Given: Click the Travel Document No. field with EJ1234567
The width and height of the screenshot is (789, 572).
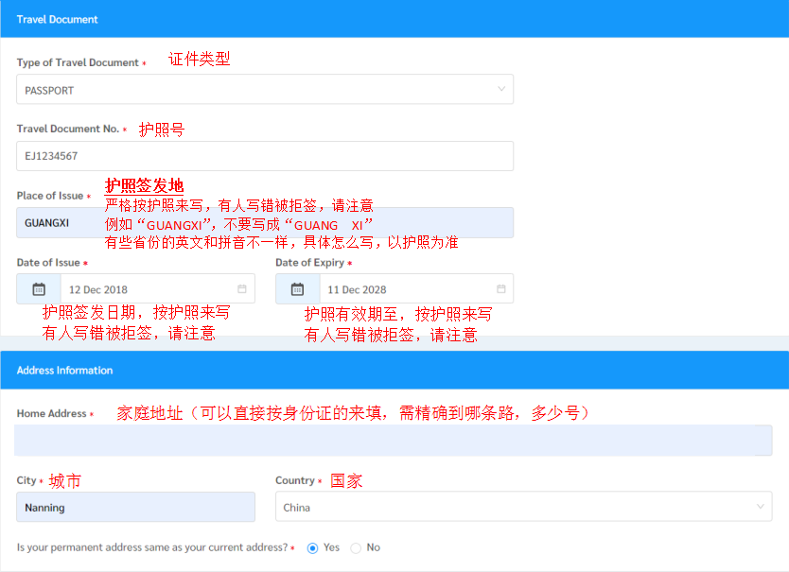Looking at the screenshot, I should click(x=265, y=156).
